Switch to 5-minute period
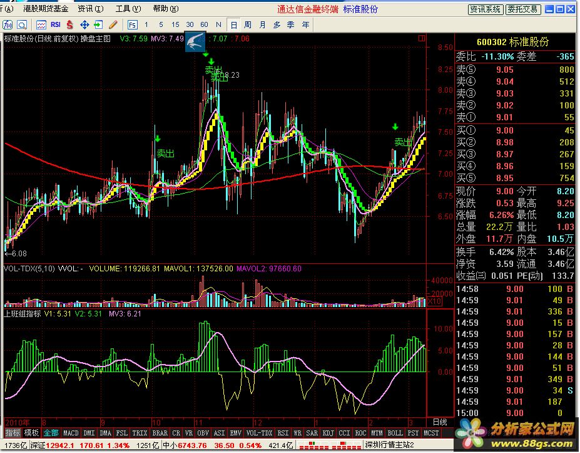 [161, 24]
